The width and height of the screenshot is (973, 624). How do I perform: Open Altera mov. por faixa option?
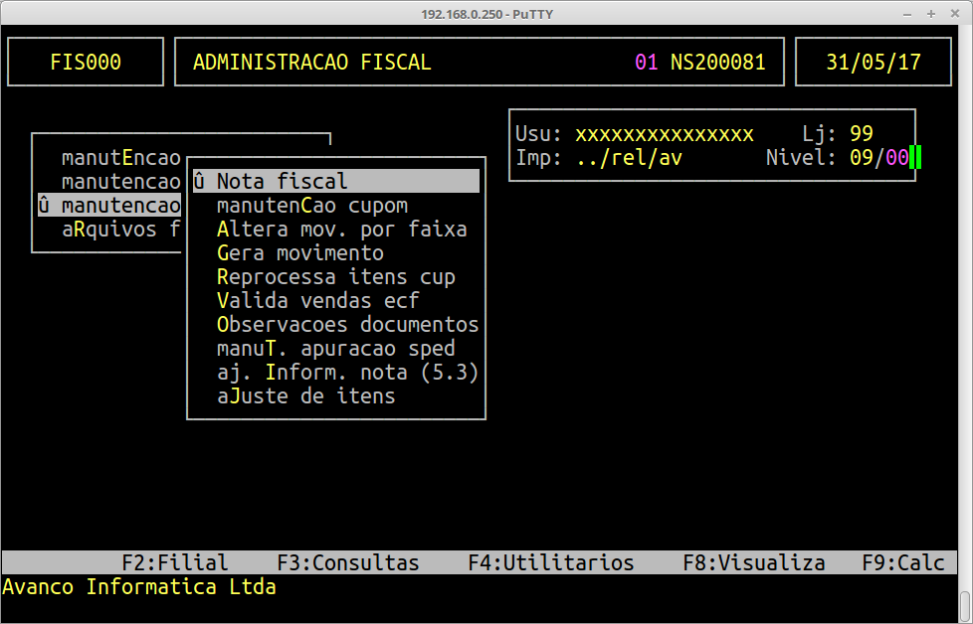pos(341,230)
